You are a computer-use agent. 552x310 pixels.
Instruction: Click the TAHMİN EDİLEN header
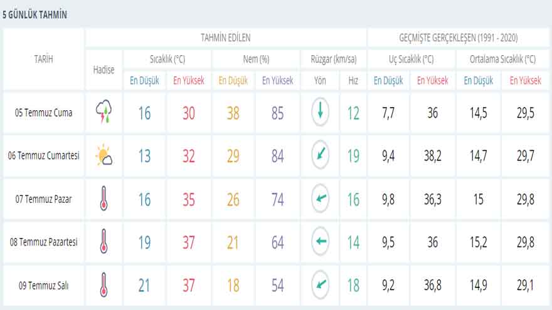click(x=226, y=38)
